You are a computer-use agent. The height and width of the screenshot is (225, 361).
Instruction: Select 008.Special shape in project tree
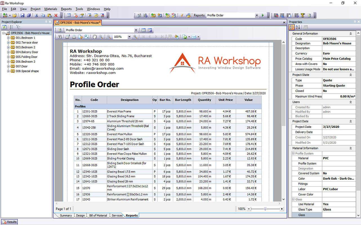coord(27,71)
